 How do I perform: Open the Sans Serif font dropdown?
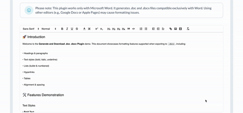[31, 29]
